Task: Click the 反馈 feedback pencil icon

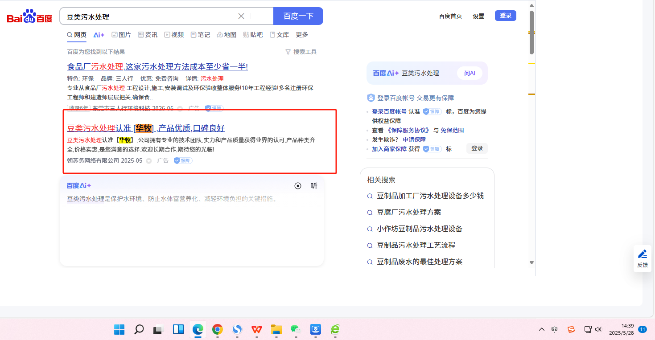Action: [643, 254]
